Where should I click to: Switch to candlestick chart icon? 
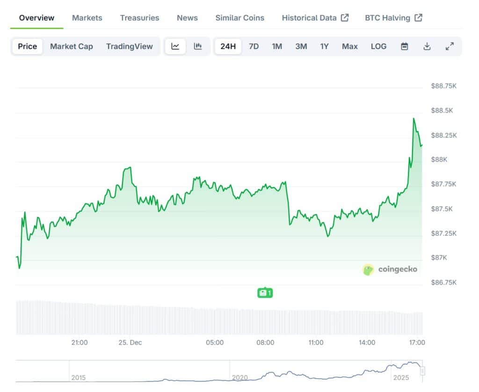pyautogui.click(x=198, y=46)
